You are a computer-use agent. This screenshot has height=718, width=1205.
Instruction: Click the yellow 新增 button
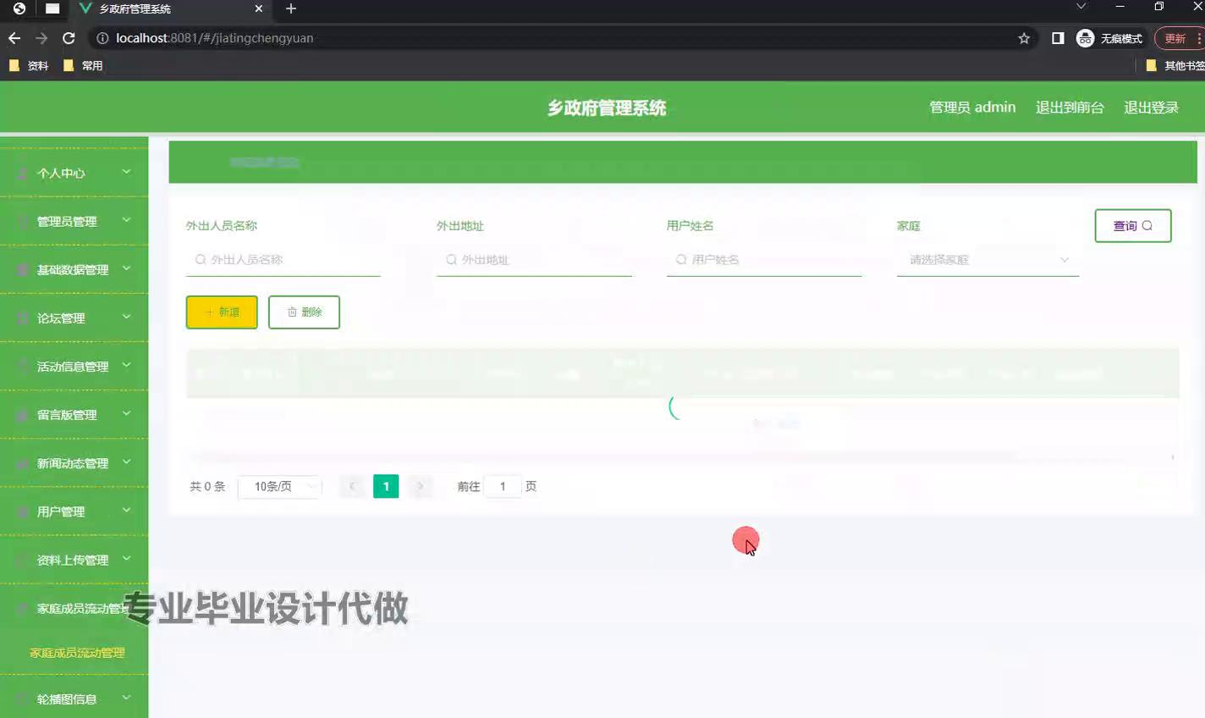[222, 312]
